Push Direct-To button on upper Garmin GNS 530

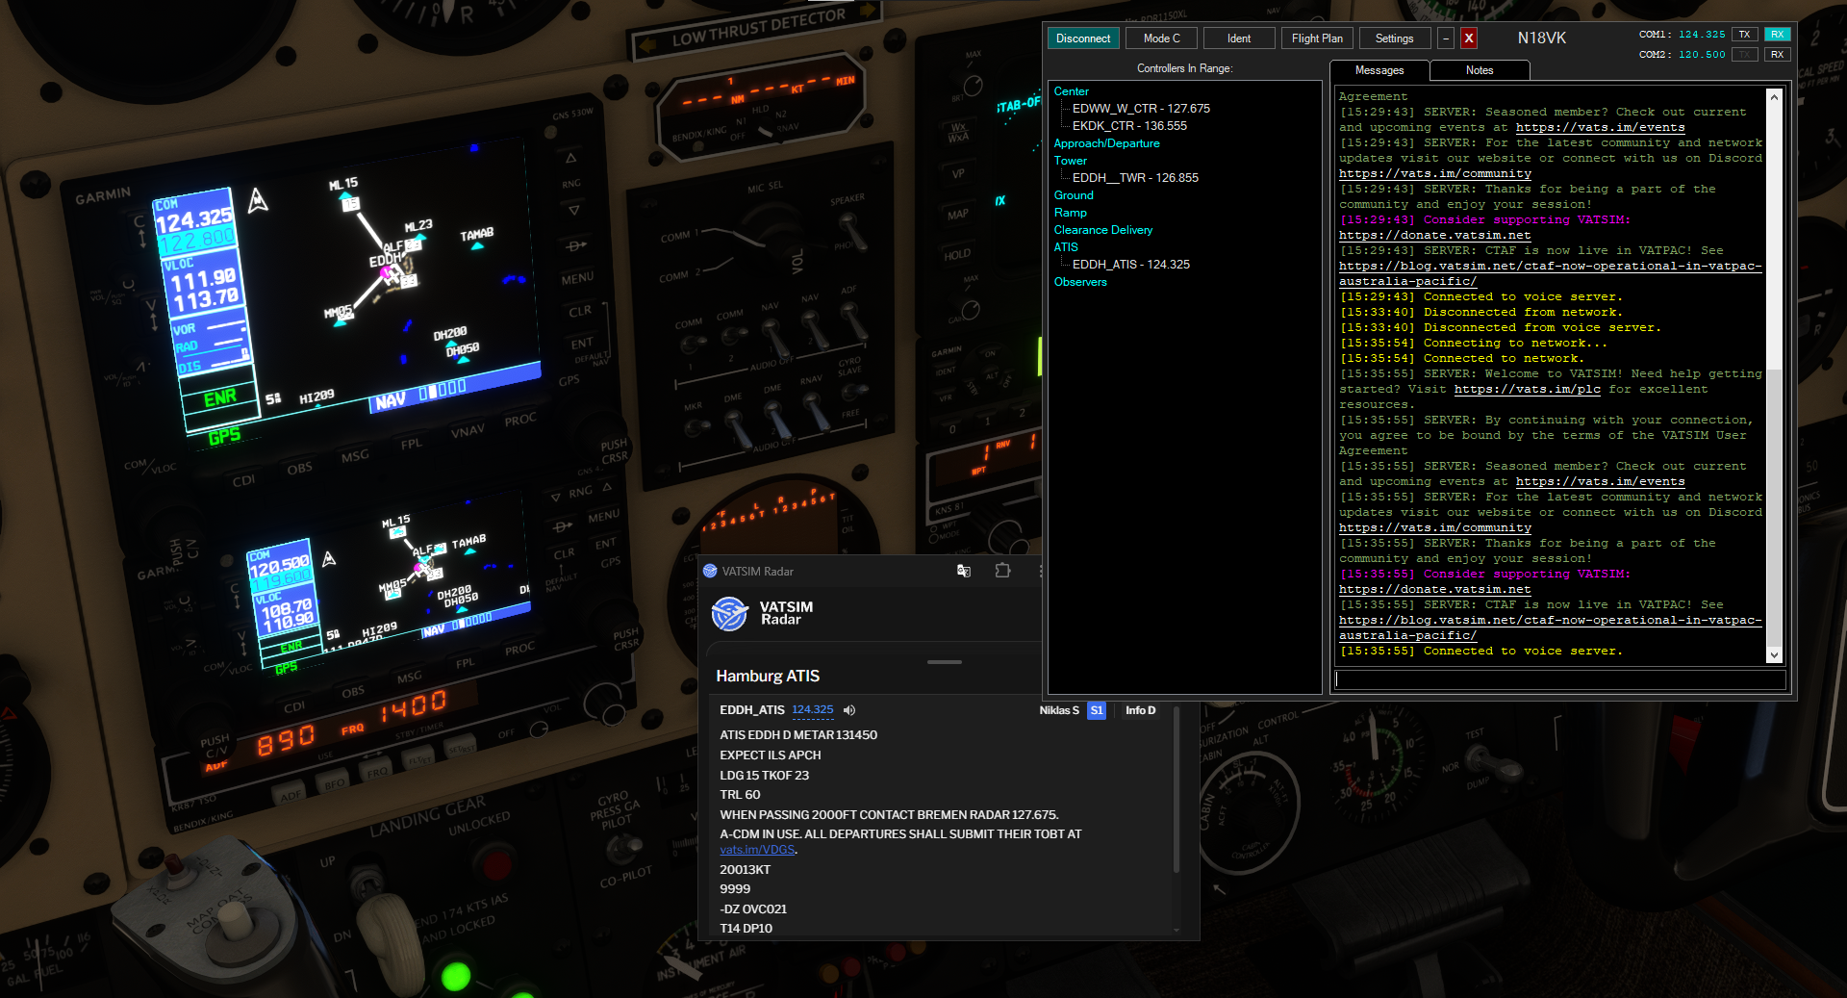576,245
